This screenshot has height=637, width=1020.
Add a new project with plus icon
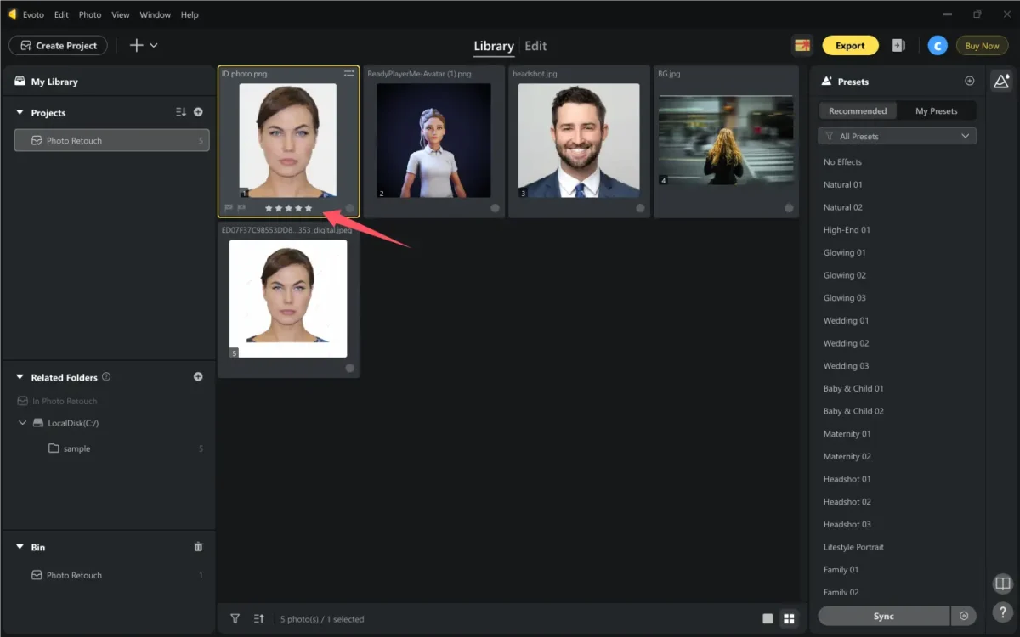click(x=198, y=112)
